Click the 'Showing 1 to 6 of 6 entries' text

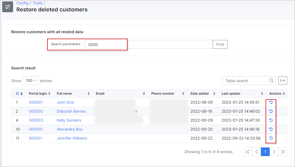click(208, 151)
